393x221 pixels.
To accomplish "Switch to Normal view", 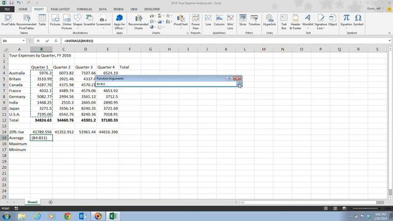I will (326, 208).
